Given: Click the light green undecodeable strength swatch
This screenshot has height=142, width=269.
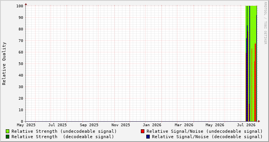Looking at the screenshot, I should pyautogui.click(x=8, y=131).
